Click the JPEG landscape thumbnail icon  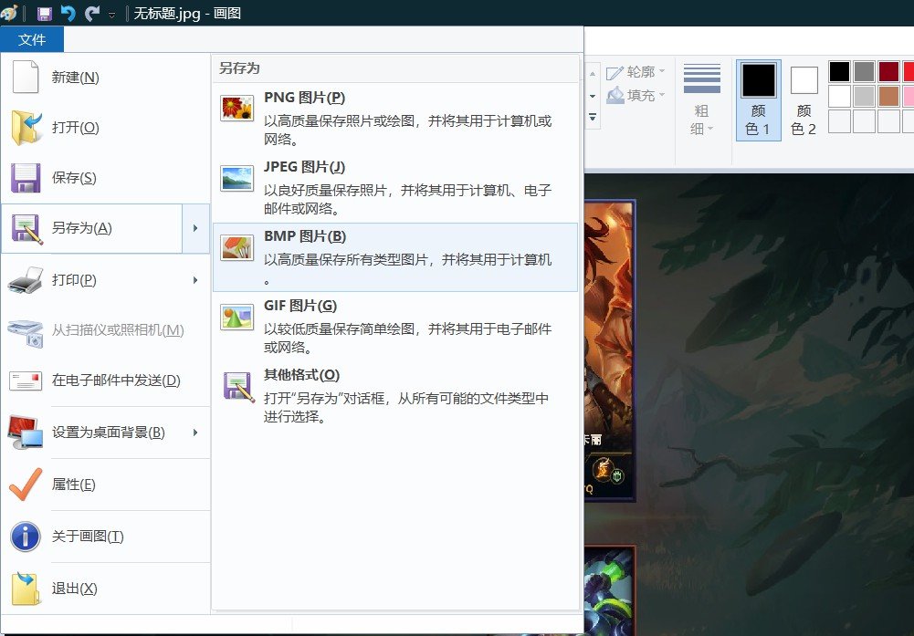click(236, 178)
